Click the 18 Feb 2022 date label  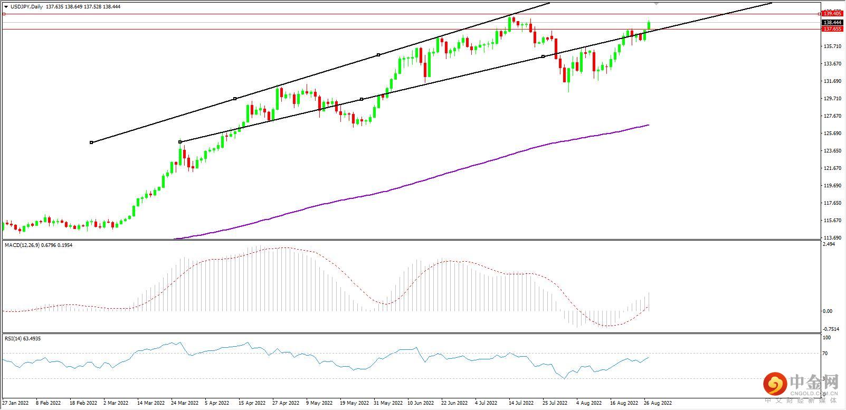[82, 403]
